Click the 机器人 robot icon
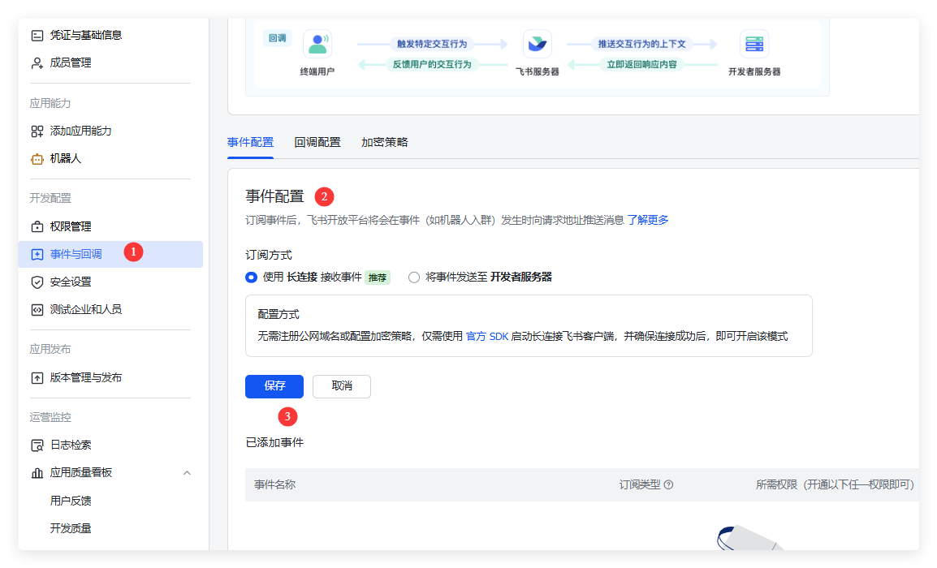The image size is (937, 568). tap(37, 159)
